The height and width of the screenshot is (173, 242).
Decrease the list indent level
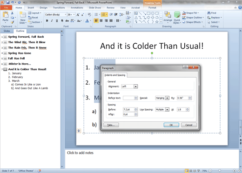tap(111, 14)
